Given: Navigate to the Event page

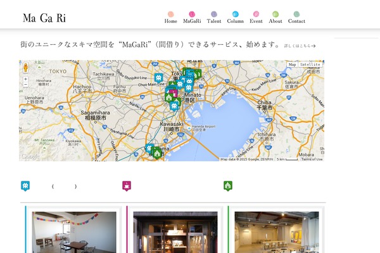Looking at the screenshot, I should click(256, 17).
